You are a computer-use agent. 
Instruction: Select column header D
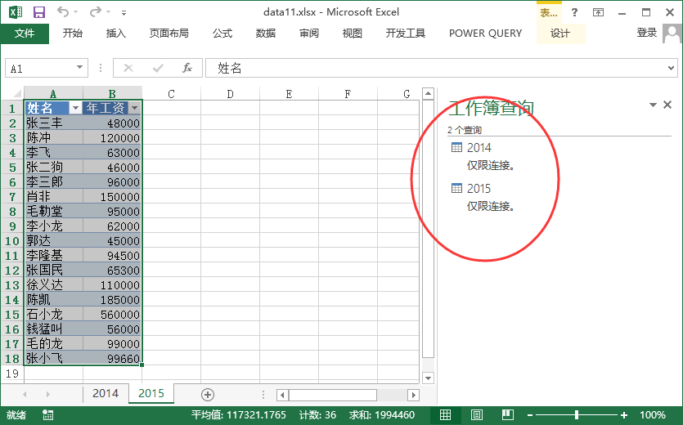tap(230, 94)
